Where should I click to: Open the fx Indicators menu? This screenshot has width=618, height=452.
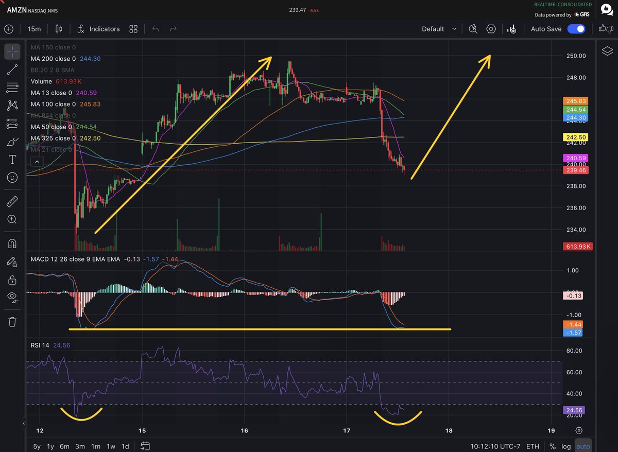98,29
